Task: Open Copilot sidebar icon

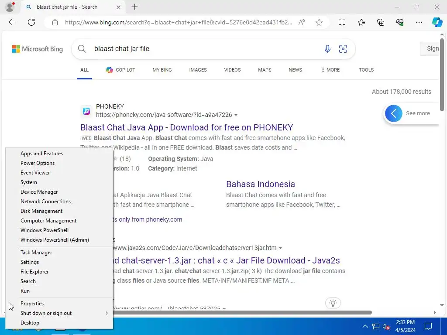Action: [x=437, y=22]
